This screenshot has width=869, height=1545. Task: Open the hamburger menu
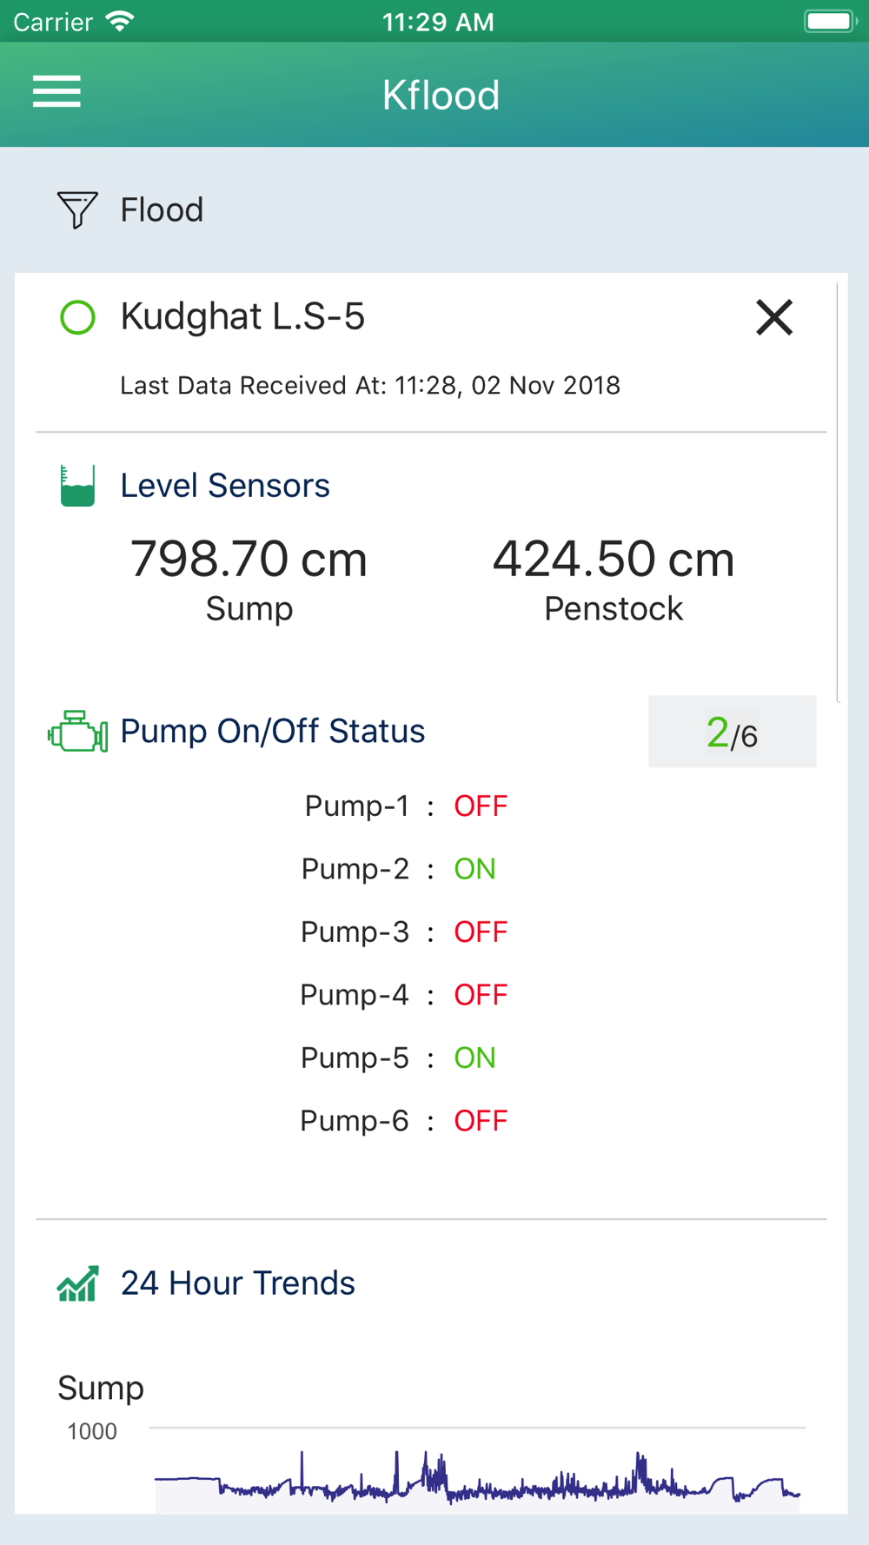[x=56, y=91]
